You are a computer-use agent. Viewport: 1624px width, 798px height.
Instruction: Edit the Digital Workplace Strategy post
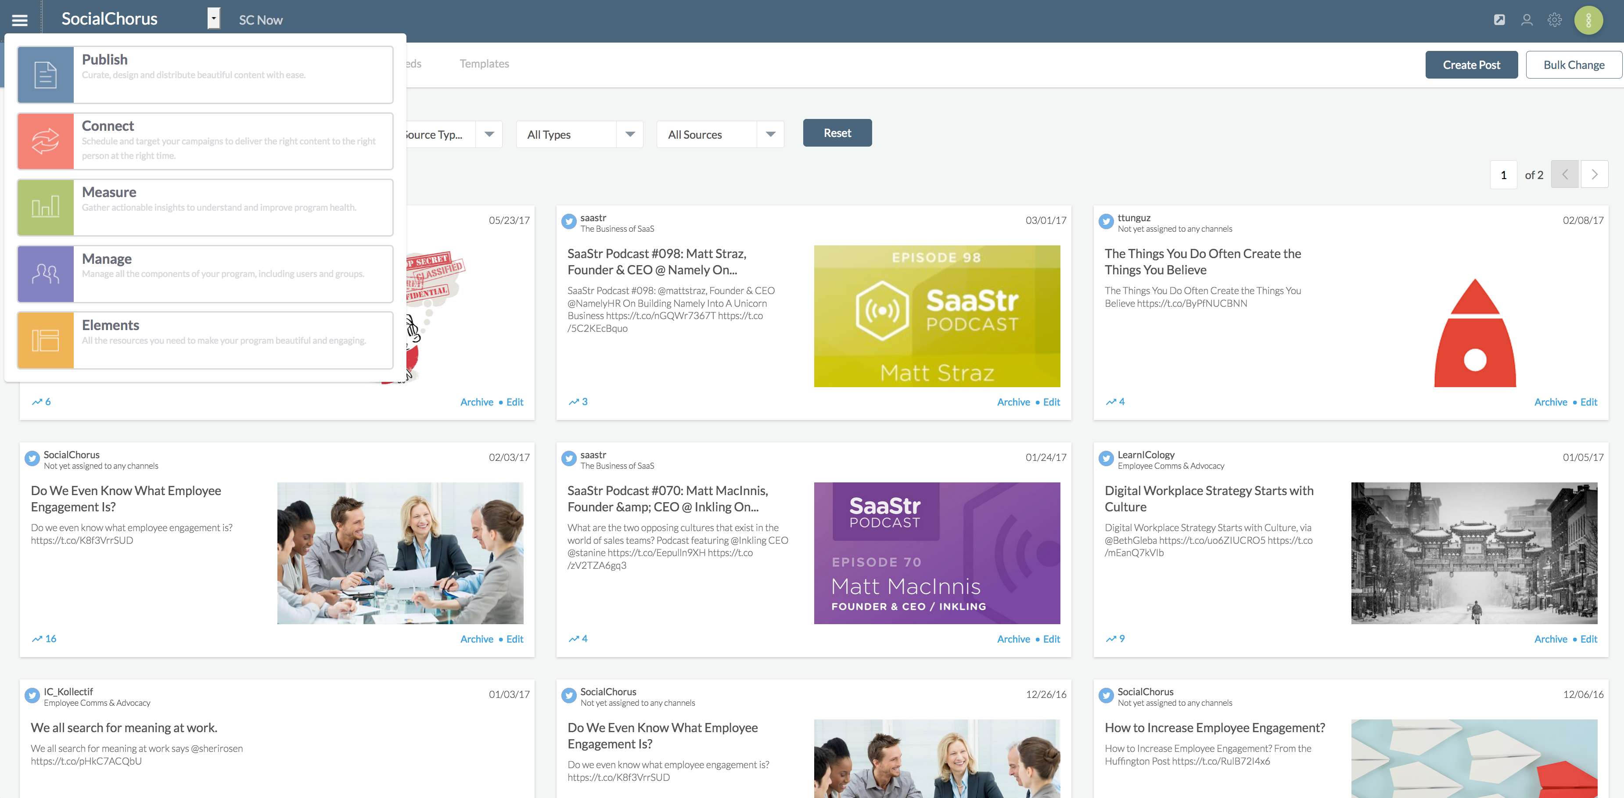tap(1589, 639)
